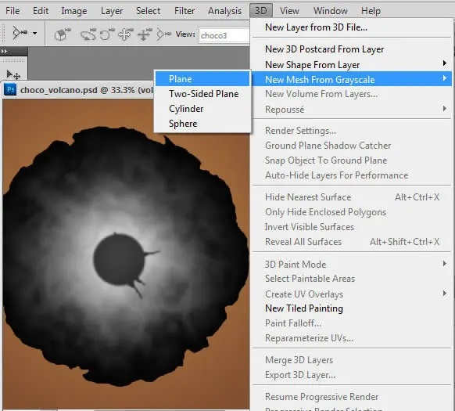Click the Ps icon on the document tab
The width and height of the screenshot is (455, 411).
click(11, 89)
